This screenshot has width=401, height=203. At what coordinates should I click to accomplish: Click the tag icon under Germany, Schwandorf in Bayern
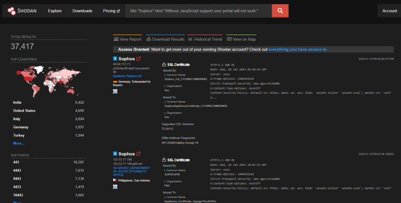pyautogui.click(x=115, y=92)
